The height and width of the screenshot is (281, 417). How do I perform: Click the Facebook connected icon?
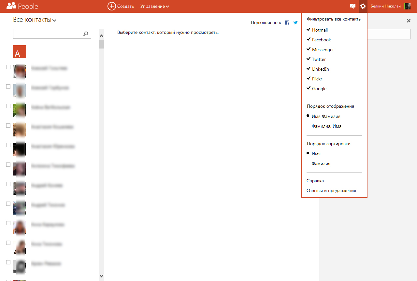click(x=287, y=23)
